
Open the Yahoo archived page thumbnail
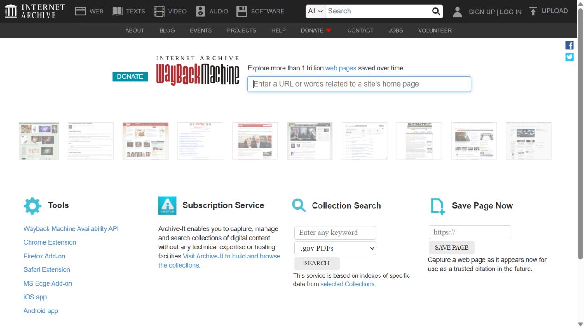coord(200,141)
